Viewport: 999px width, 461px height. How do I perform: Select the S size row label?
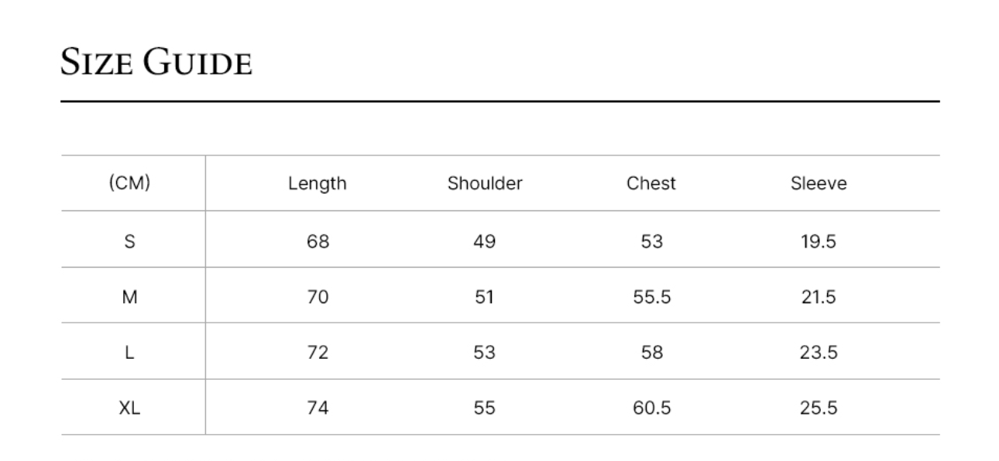coord(129,241)
